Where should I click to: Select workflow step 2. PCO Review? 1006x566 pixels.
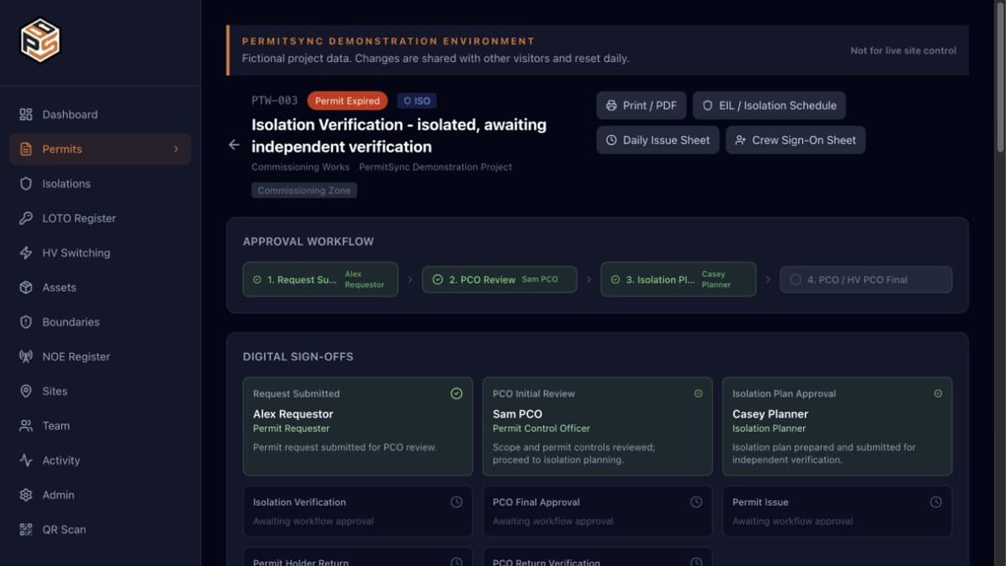[500, 280]
